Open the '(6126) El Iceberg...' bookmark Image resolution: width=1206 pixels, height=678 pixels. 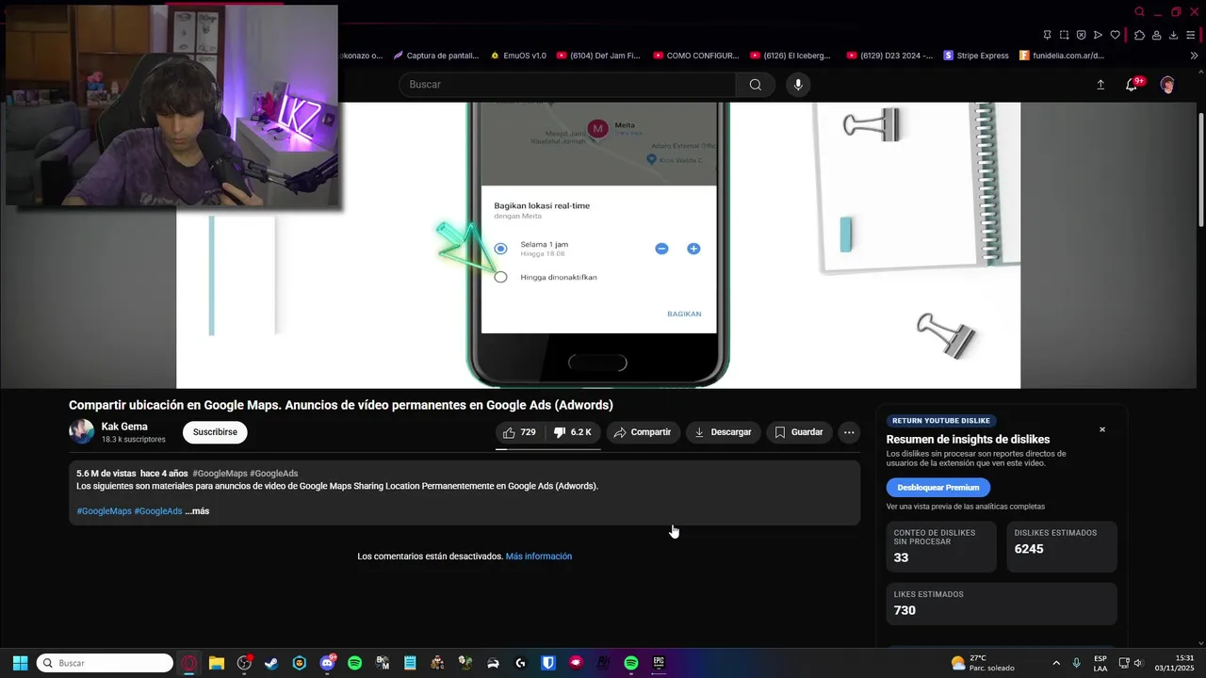pos(791,56)
